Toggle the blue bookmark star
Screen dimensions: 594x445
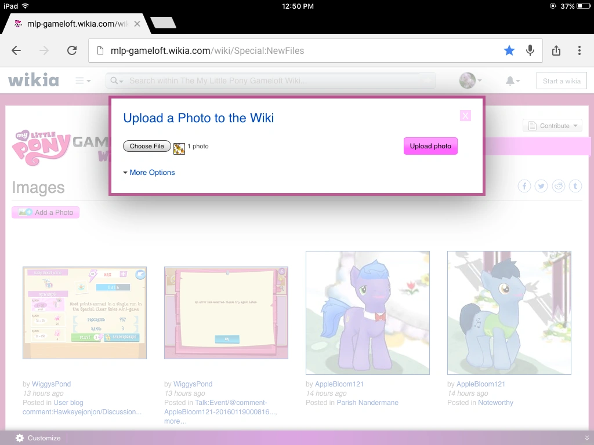pyautogui.click(x=509, y=50)
